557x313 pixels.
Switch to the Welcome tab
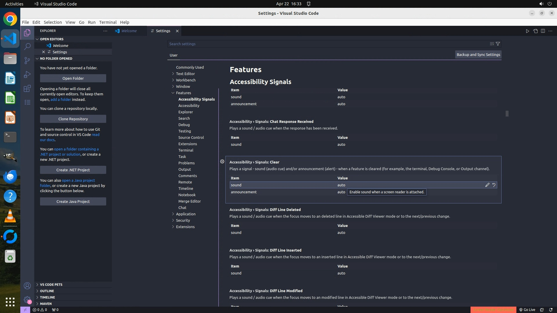129,31
